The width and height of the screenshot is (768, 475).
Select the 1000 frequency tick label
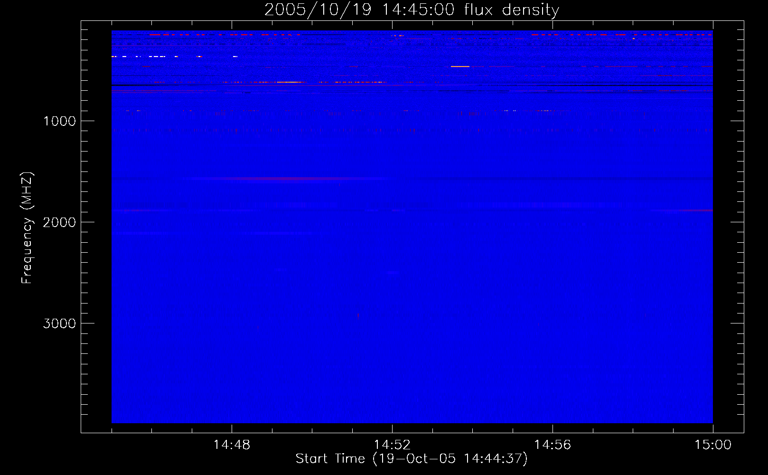click(x=59, y=121)
